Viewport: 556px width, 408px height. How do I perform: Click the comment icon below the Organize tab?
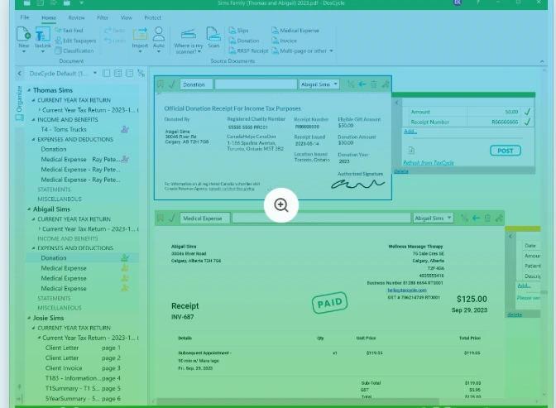coord(20,118)
